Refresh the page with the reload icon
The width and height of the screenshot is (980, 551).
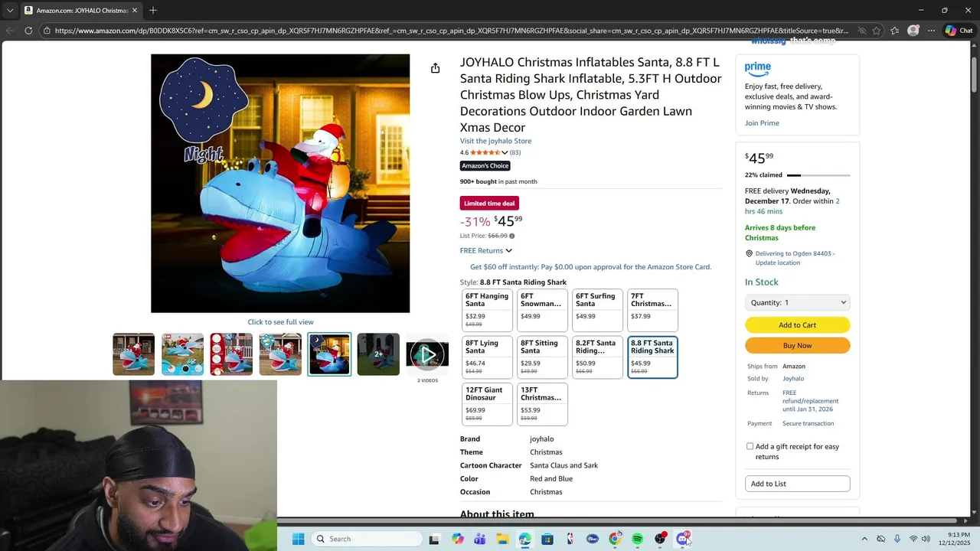coord(28,31)
